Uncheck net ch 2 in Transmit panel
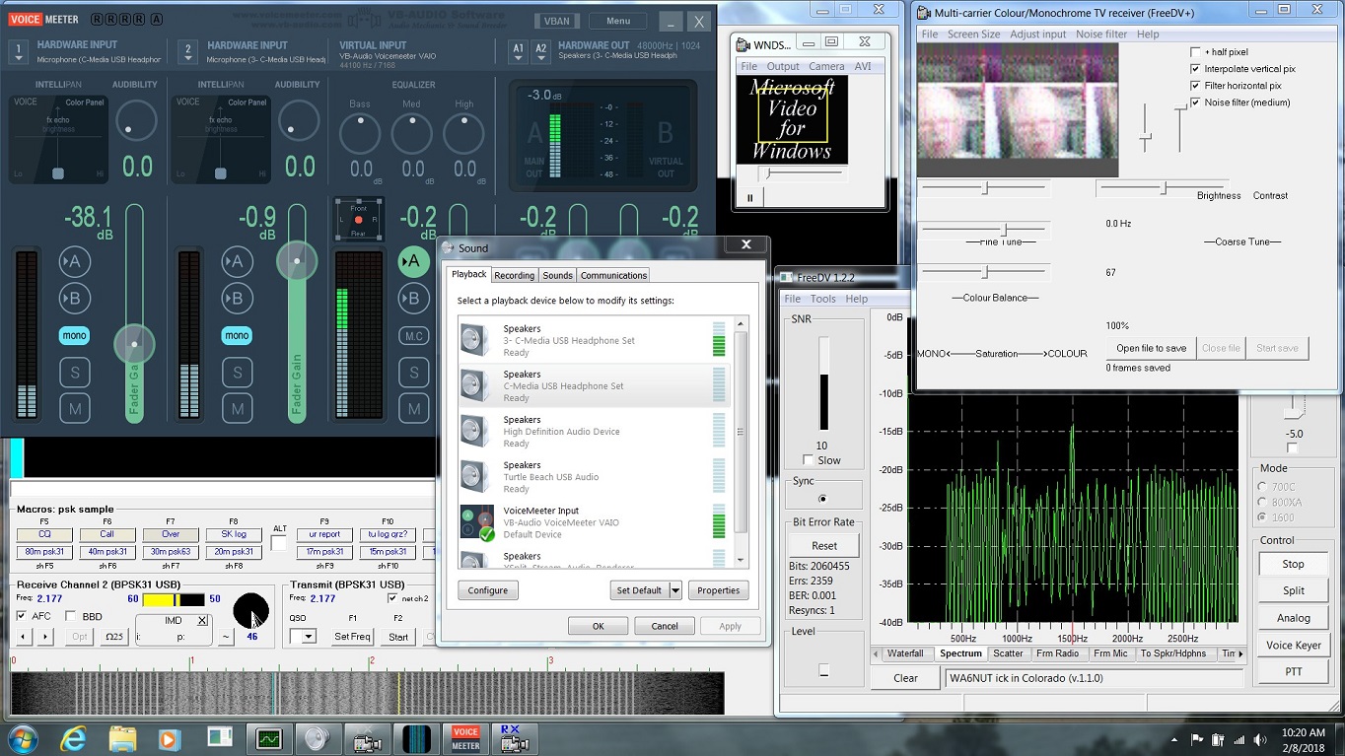Image resolution: width=1345 pixels, height=756 pixels. (x=393, y=598)
